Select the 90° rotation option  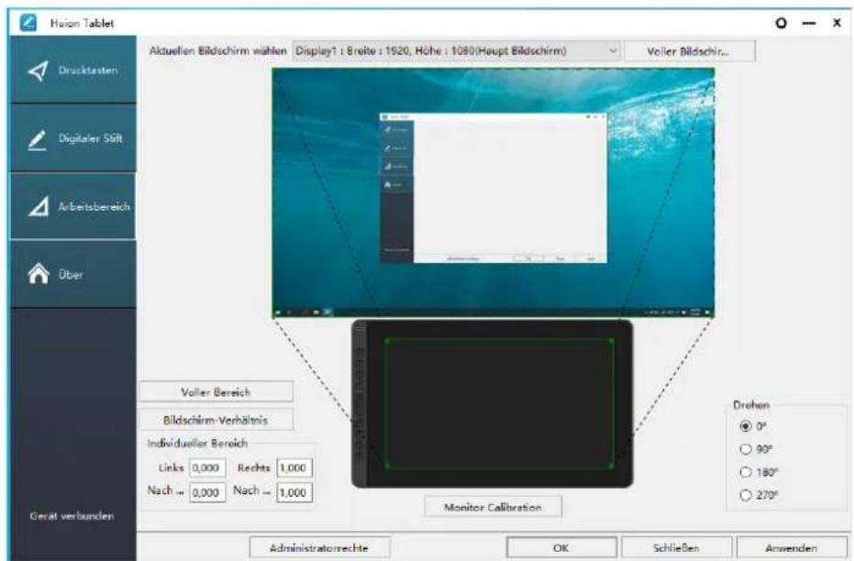pos(746,449)
